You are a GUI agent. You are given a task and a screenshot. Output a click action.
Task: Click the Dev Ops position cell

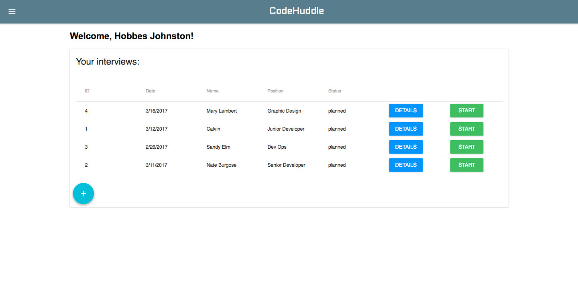click(x=277, y=147)
